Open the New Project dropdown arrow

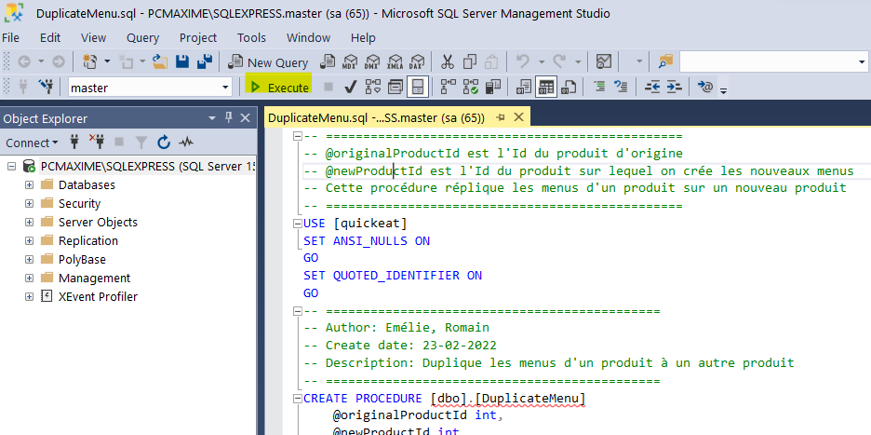[x=107, y=61]
